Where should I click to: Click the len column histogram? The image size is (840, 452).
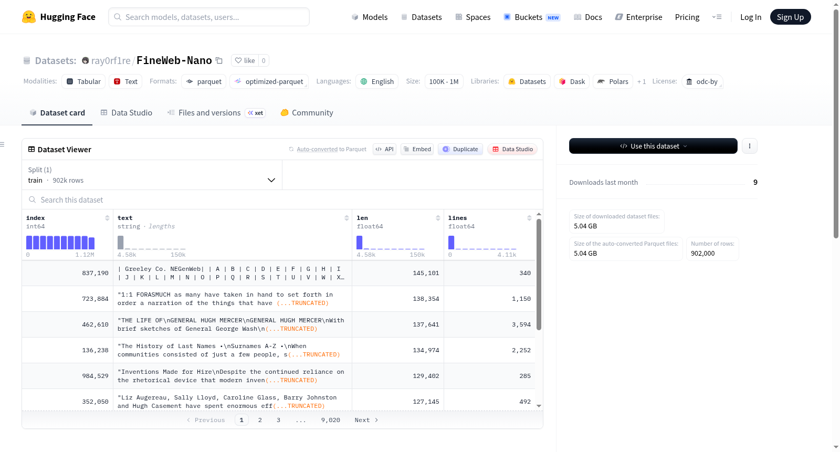[x=391, y=243]
